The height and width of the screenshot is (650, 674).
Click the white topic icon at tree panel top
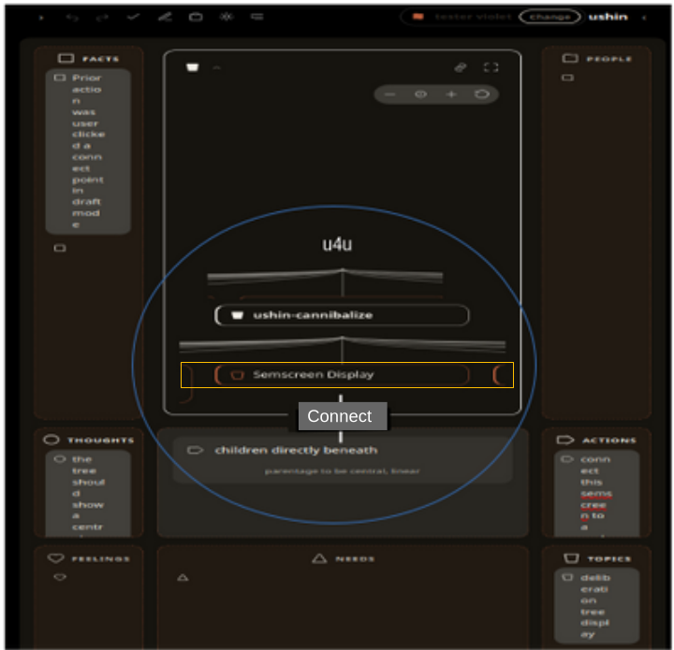coord(192,67)
